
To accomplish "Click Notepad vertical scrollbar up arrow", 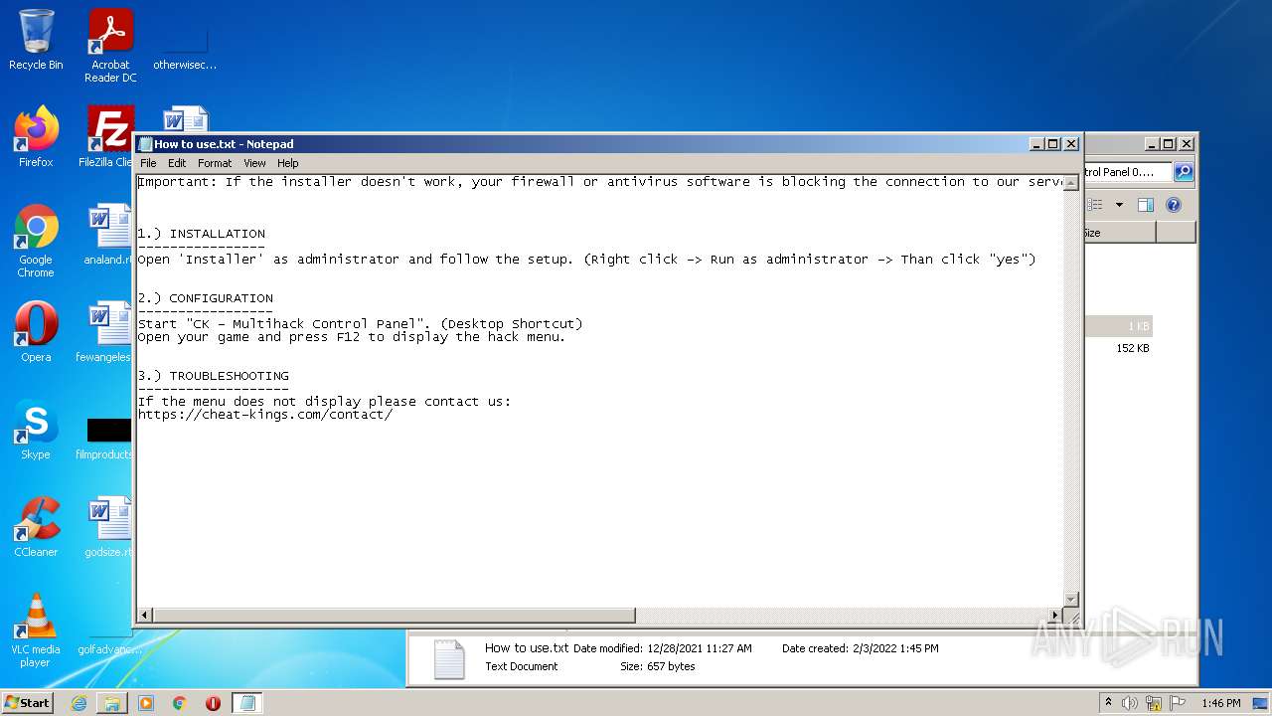I will click(1071, 183).
